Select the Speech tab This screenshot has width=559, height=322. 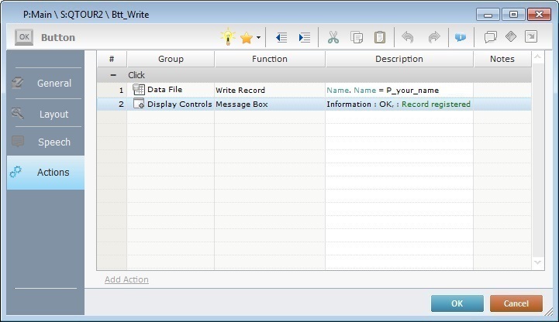[x=46, y=142]
